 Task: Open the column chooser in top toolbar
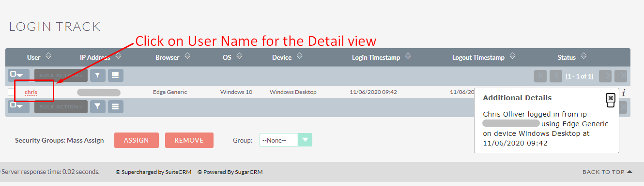115,75
